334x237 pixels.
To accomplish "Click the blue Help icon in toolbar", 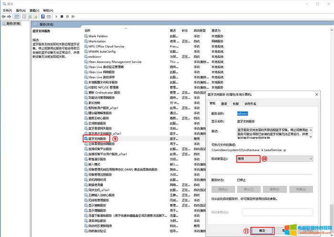I will [x=42, y=16].
